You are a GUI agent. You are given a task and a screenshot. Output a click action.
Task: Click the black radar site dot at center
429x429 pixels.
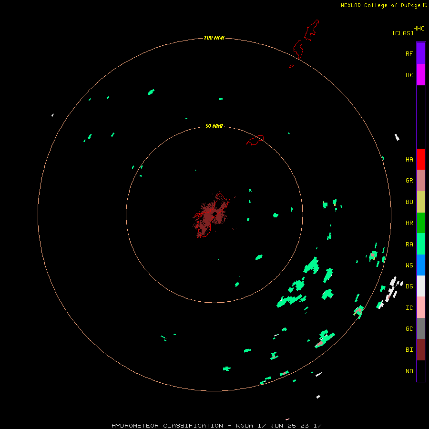pos(215,214)
